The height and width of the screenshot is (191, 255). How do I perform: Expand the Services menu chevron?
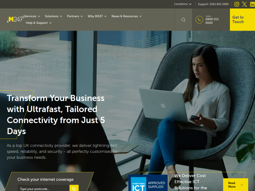(39, 16)
